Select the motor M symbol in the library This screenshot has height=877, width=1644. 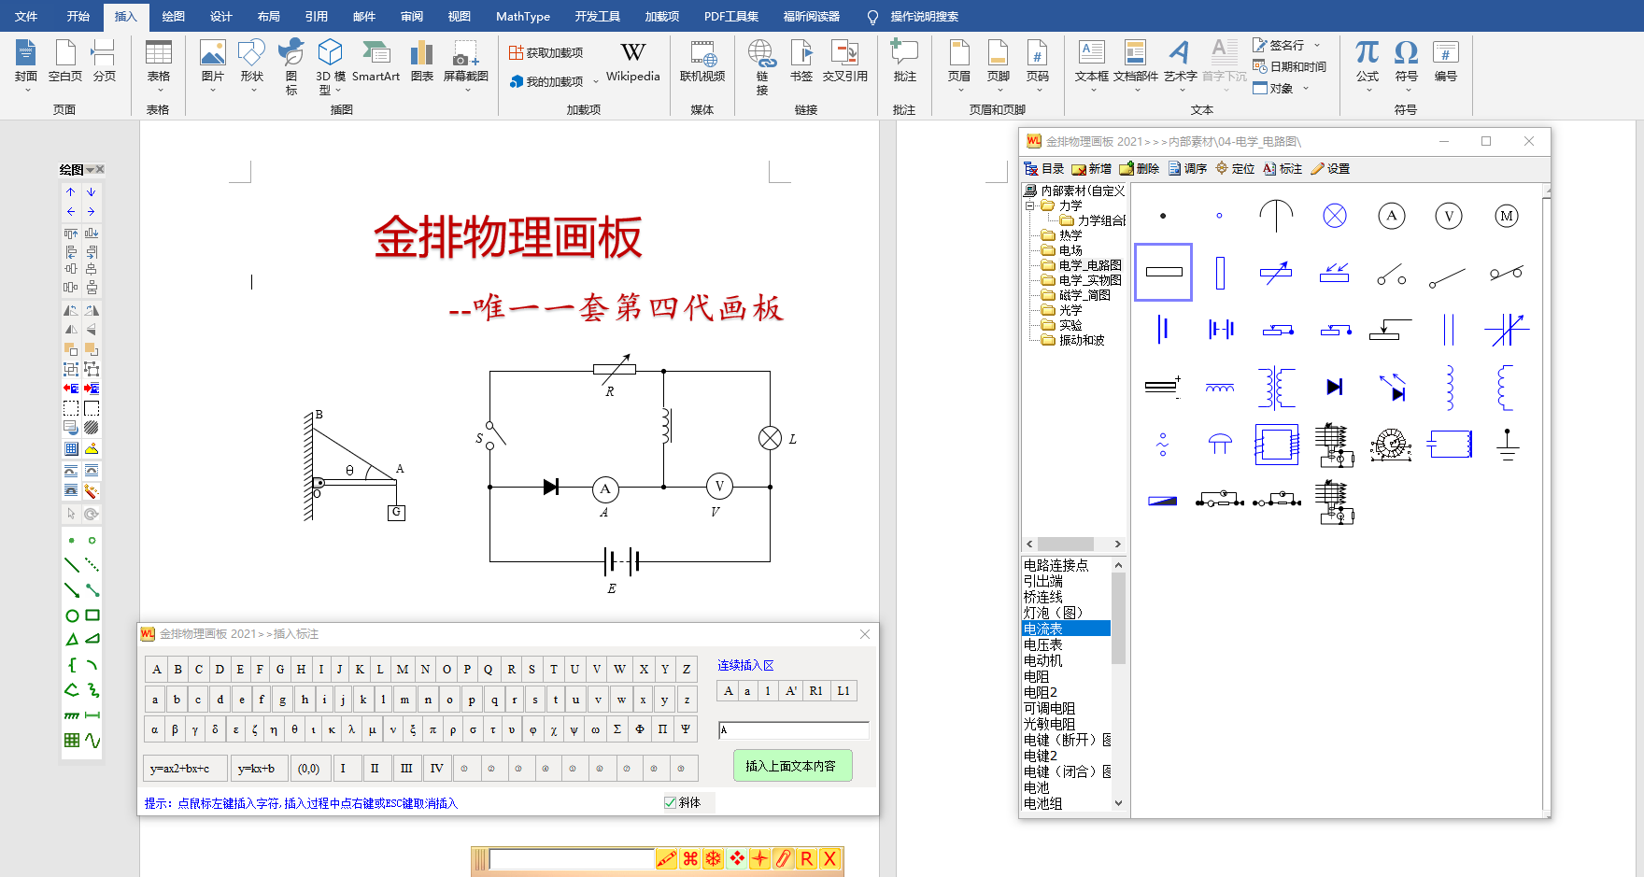click(1507, 216)
